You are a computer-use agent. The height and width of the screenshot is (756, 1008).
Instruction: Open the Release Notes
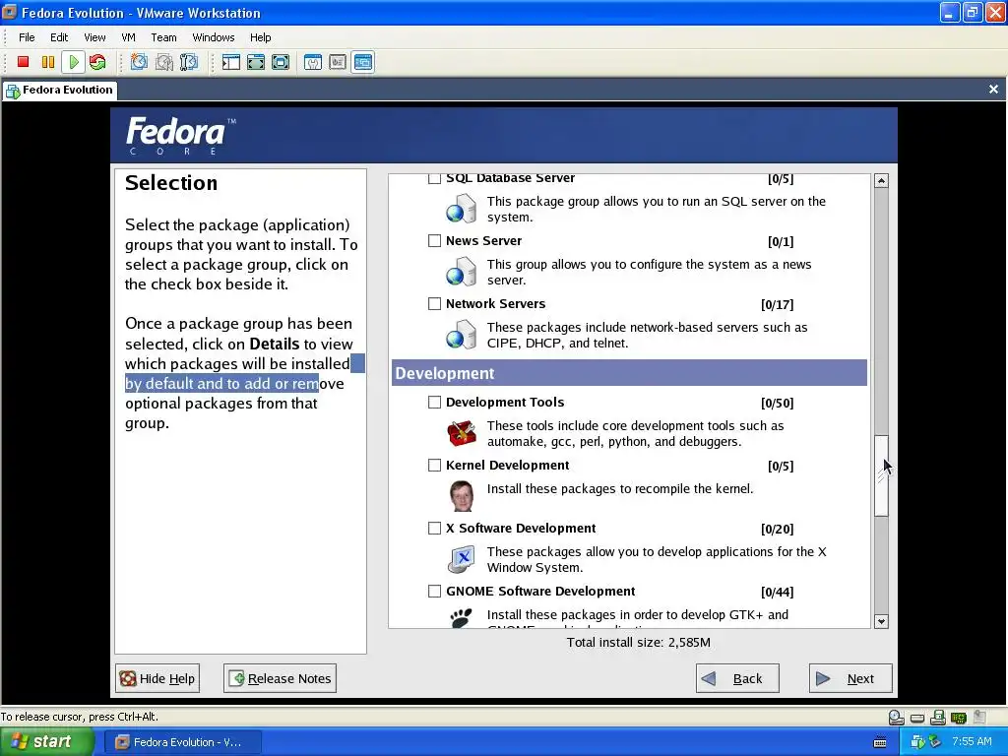point(280,678)
